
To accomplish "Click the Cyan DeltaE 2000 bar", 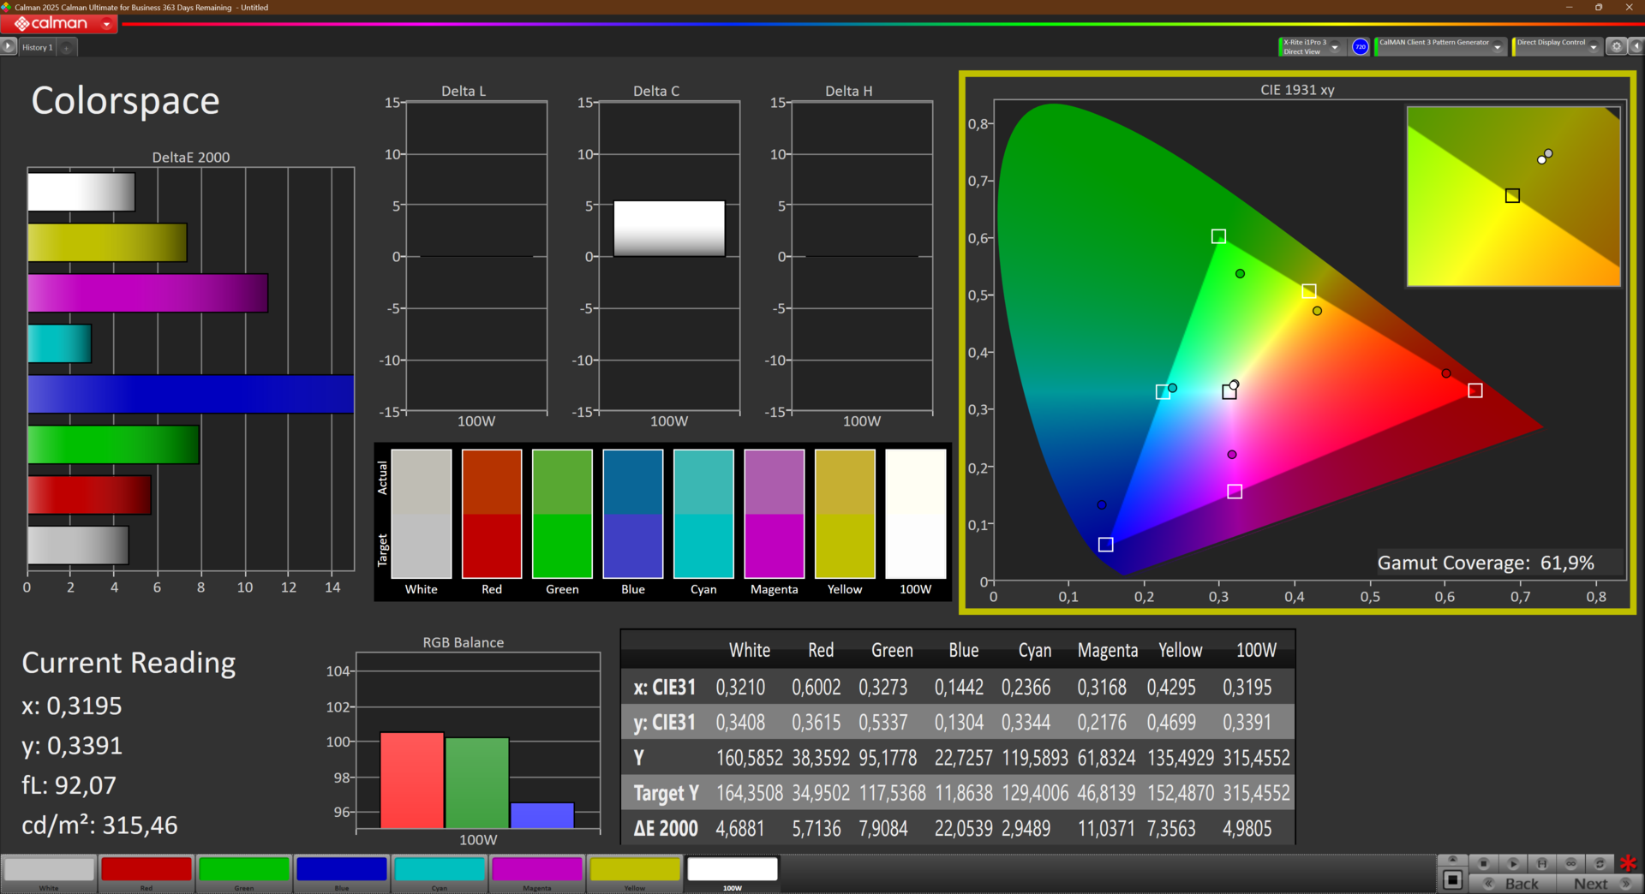I will 59,343.
